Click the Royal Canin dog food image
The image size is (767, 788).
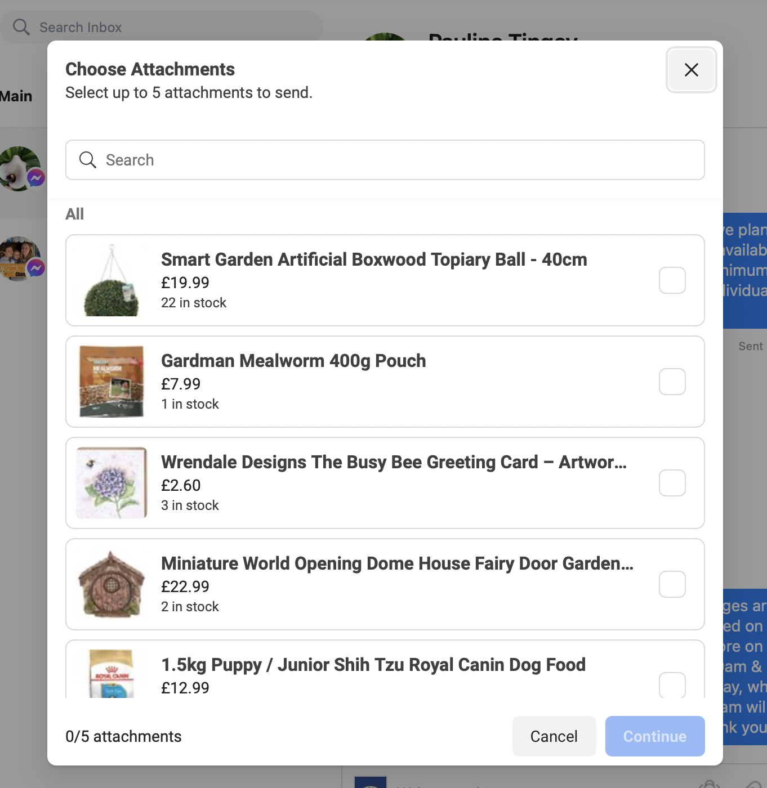point(112,674)
